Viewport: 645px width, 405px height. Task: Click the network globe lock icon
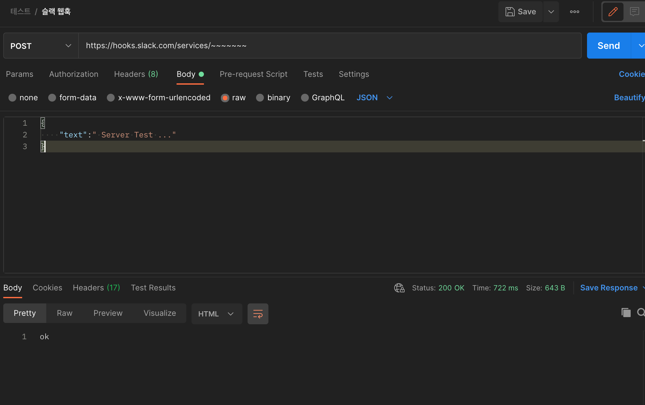coord(399,288)
